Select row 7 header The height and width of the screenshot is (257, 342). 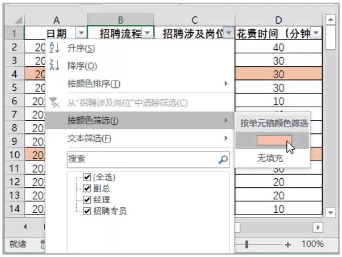[x=14, y=114]
